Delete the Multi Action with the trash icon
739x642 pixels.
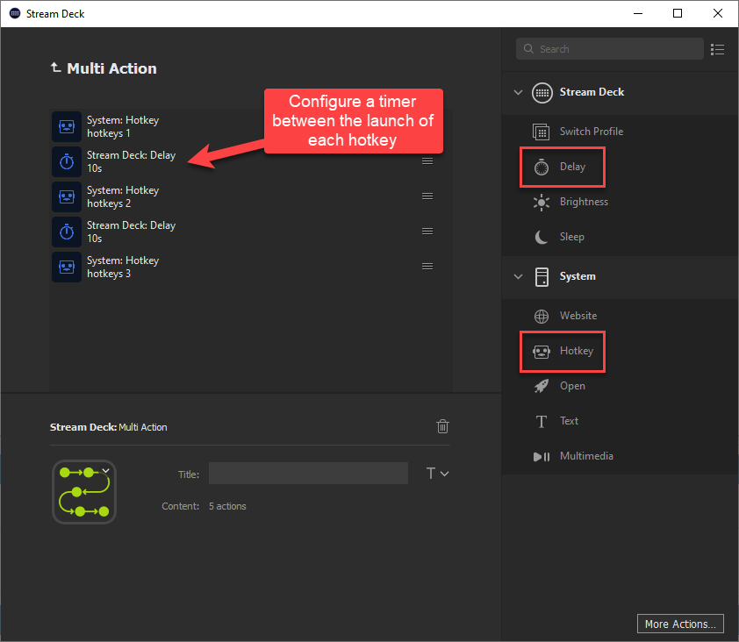point(442,426)
